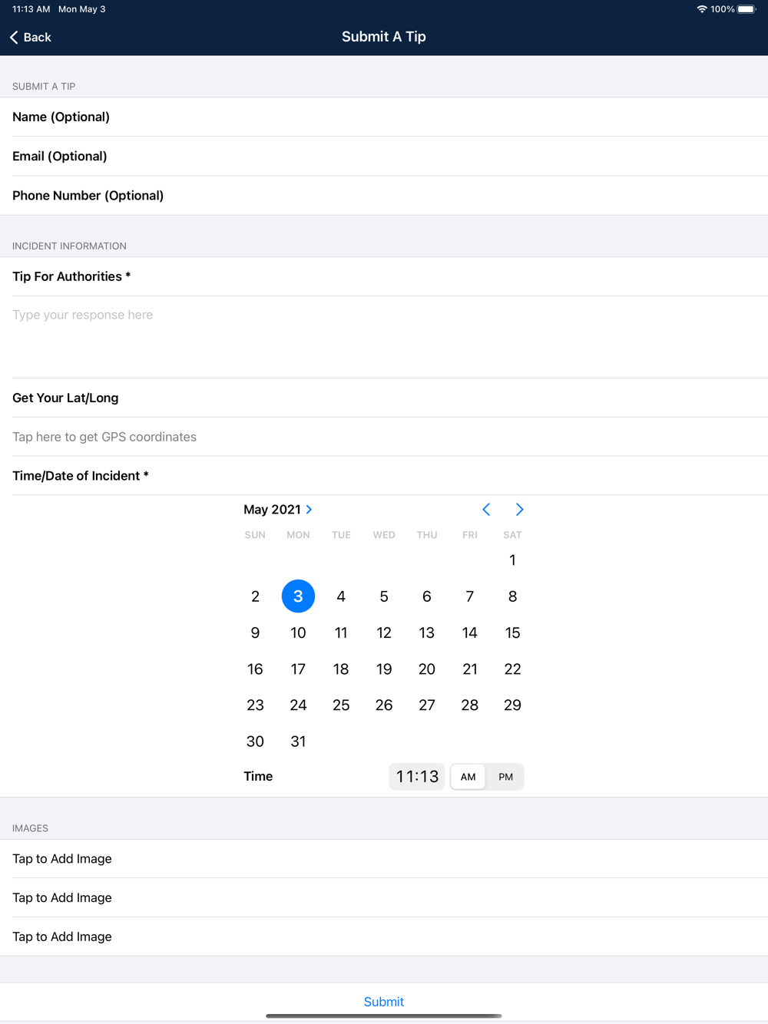
Task: Tap the Email (Optional) field
Action: 384,157
